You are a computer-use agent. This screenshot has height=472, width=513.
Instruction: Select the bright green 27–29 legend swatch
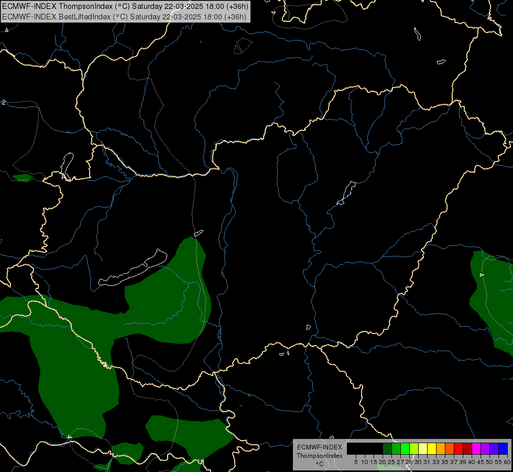[405, 448]
